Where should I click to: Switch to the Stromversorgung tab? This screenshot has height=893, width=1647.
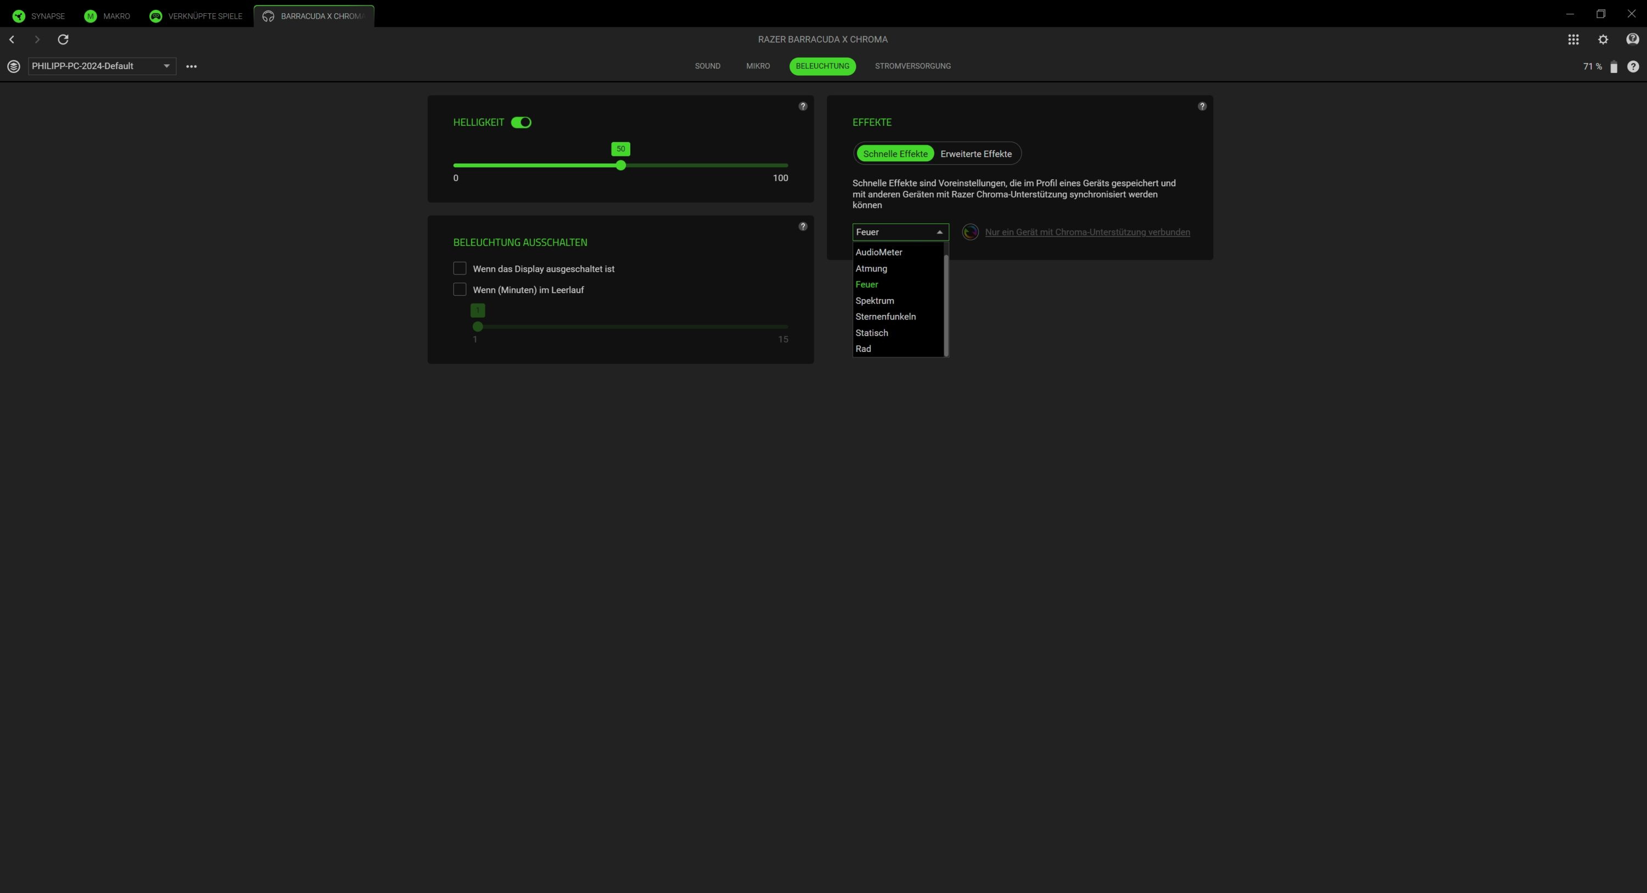[912, 66]
